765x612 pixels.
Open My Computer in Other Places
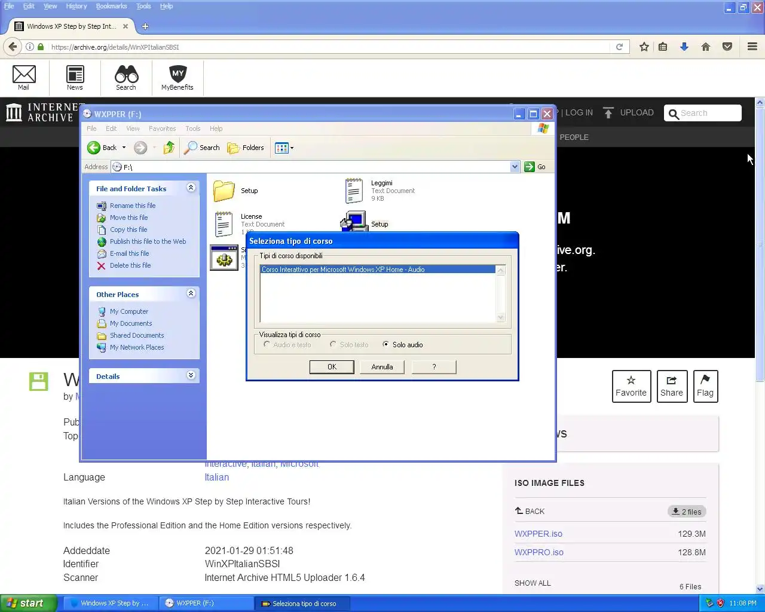click(x=128, y=311)
